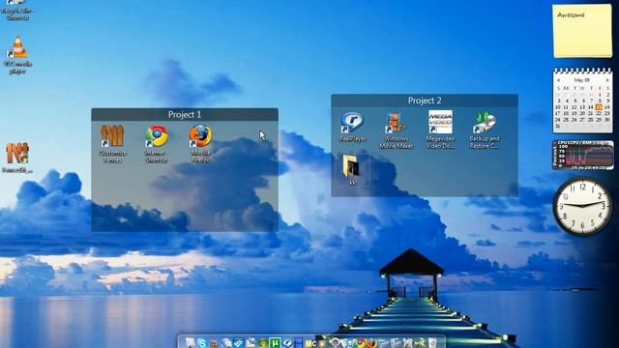Open Customize Fences in the Project 1 fence
Image resolution: width=619 pixels, height=348 pixels.
pos(112,144)
